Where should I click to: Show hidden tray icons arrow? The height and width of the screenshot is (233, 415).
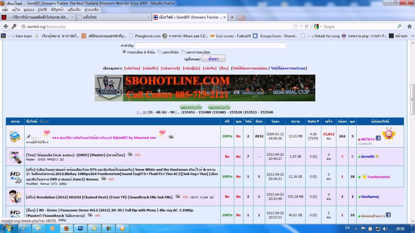(356, 228)
